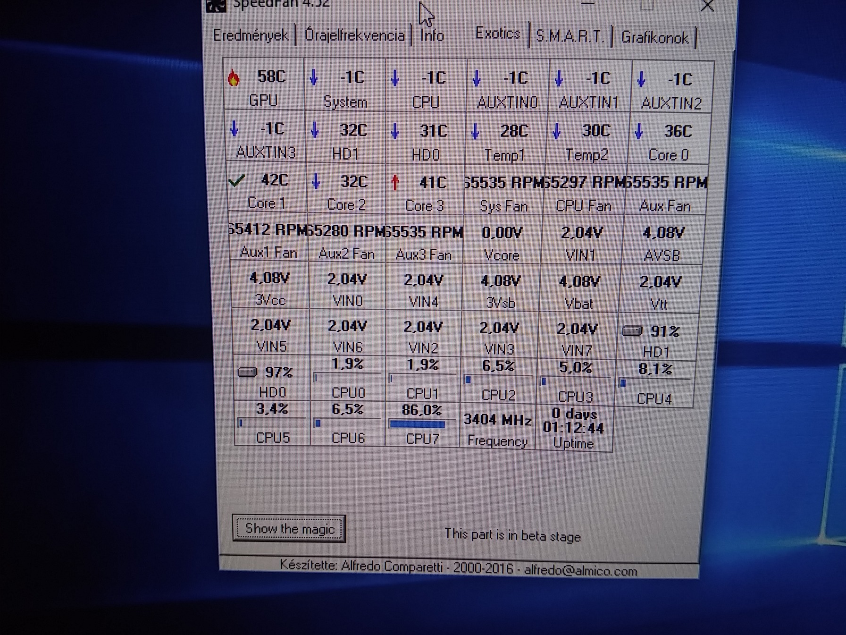This screenshot has width=846, height=635.
Task: Click the GPU flame temperature icon
Action: tap(233, 77)
